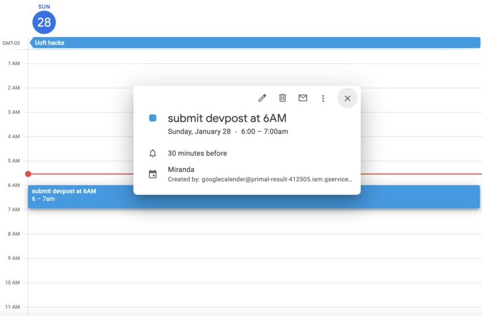This screenshot has height=316, width=482.
Task: Click the GMT-05 timezone label
Action: [x=11, y=43]
